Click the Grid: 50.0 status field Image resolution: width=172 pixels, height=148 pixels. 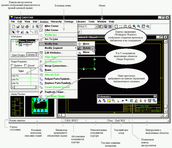coord(122,121)
